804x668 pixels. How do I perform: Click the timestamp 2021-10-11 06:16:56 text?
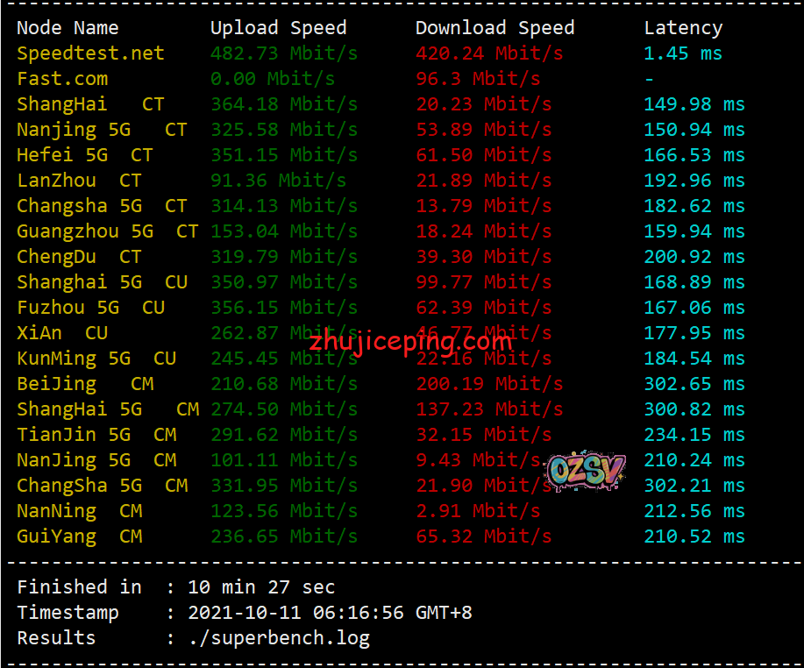pyautogui.click(x=295, y=613)
